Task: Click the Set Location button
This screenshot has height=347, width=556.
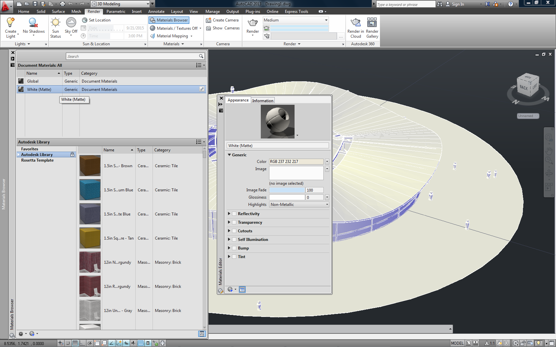Action: (96, 20)
